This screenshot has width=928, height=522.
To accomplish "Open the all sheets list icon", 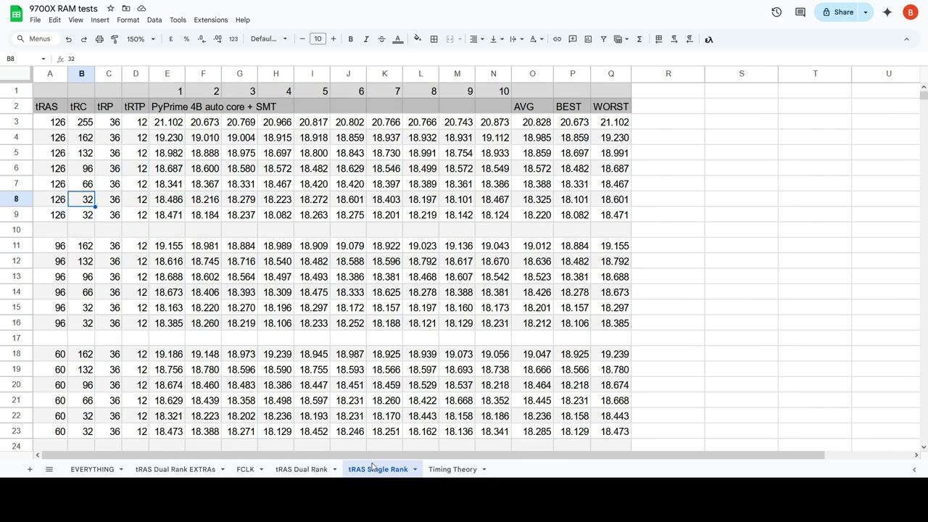I will (49, 470).
